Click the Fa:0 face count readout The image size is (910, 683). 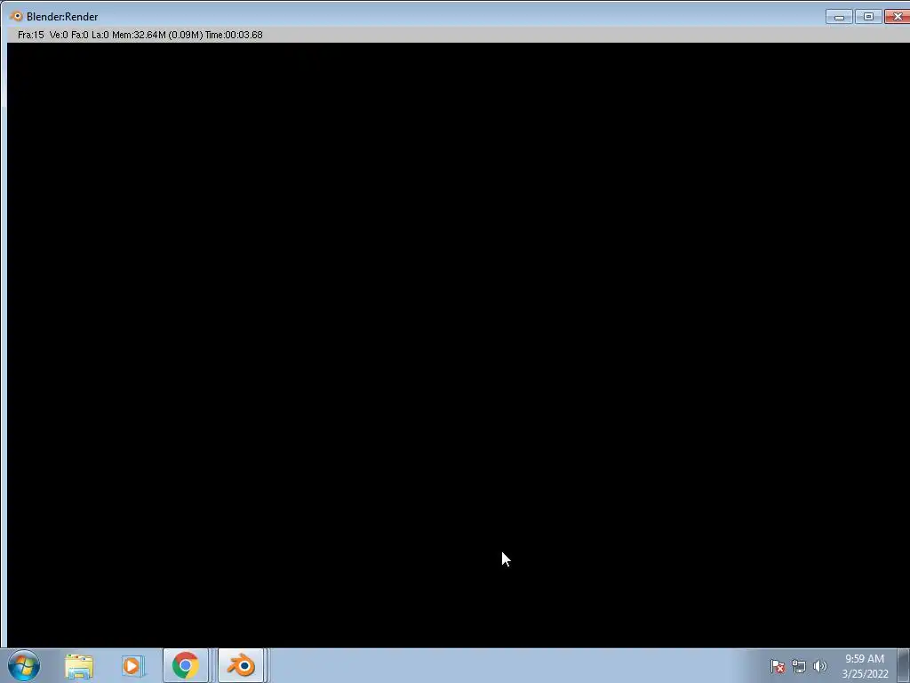79,35
